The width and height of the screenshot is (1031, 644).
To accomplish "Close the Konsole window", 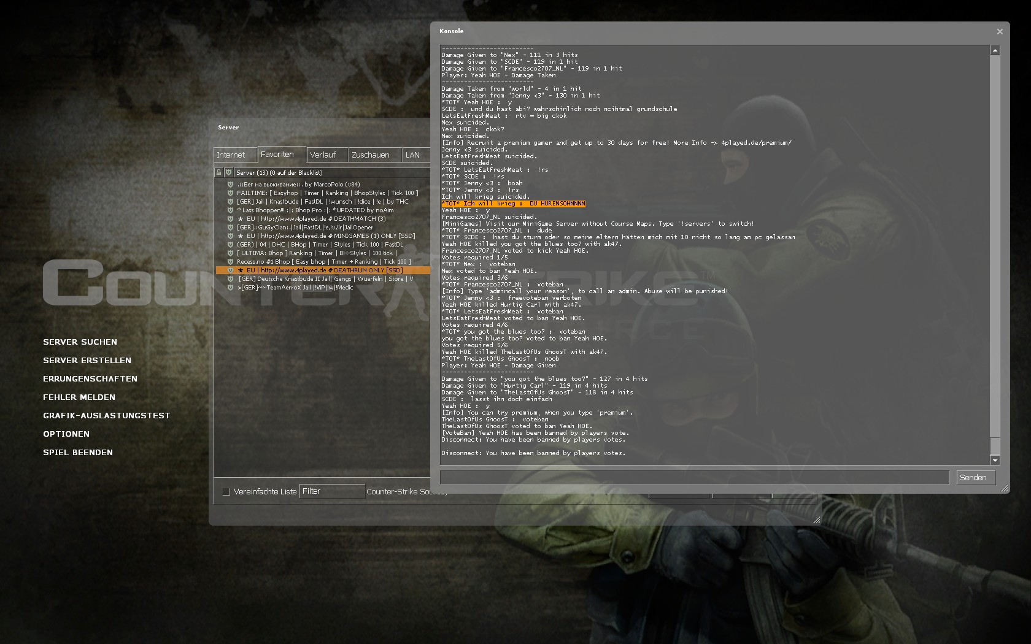I will (x=1000, y=31).
